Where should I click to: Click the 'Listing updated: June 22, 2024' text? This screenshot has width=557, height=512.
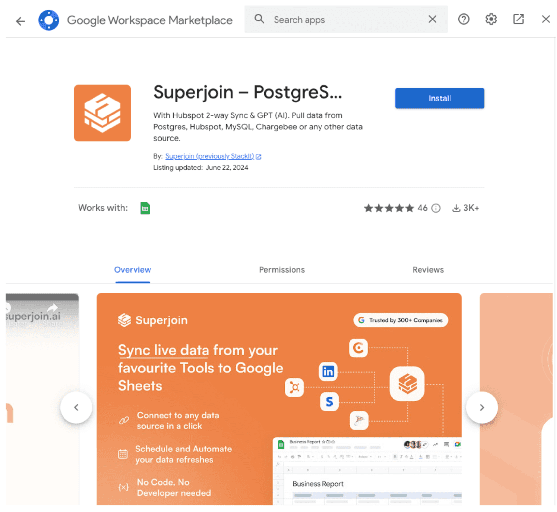(x=201, y=168)
